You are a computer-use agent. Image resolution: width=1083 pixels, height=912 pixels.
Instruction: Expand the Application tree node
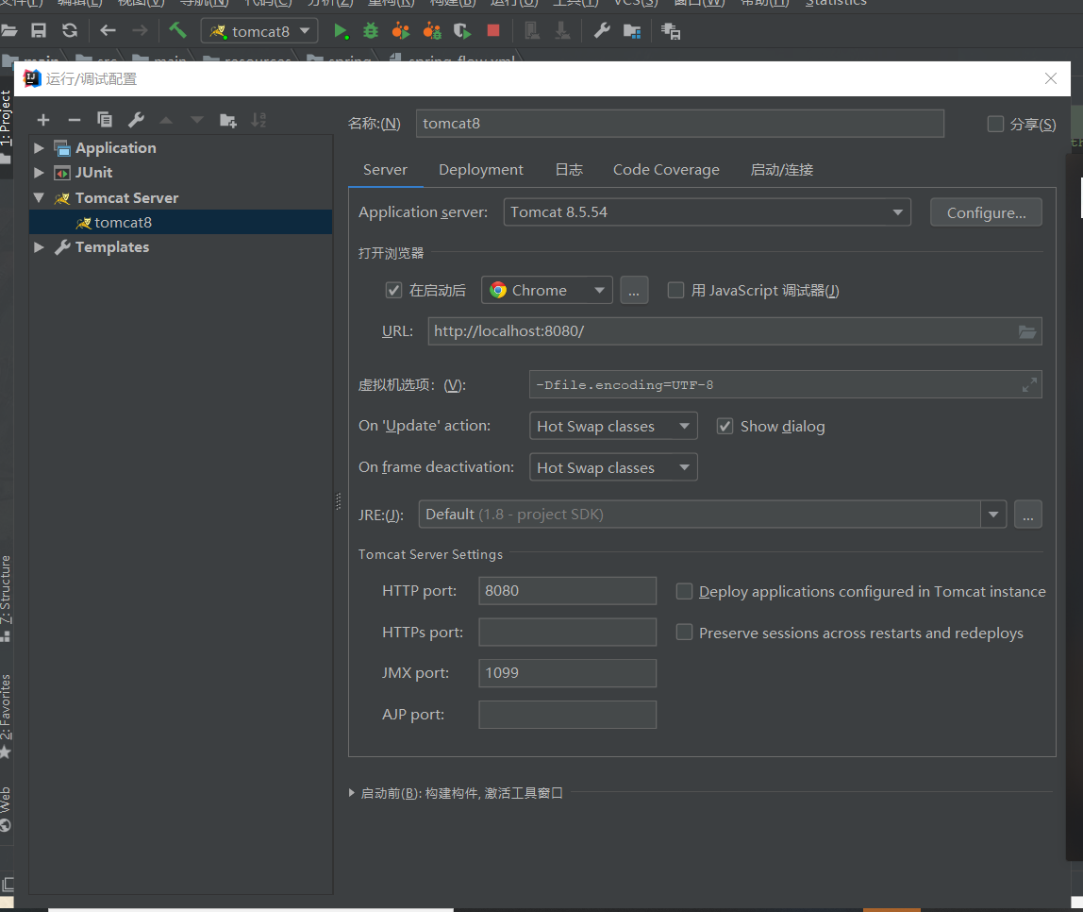pos(39,148)
